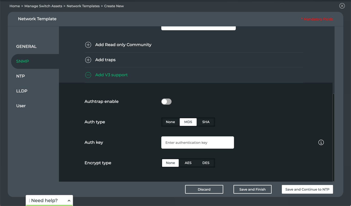This screenshot has height=206, width=351.
Task: Click the plus icon for Read only Community
Action: click(88, 45)
